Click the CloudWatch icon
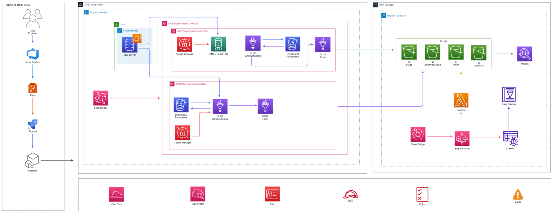Image resolution: width=553 pixels, height=213 pixels. pos(198,194)
